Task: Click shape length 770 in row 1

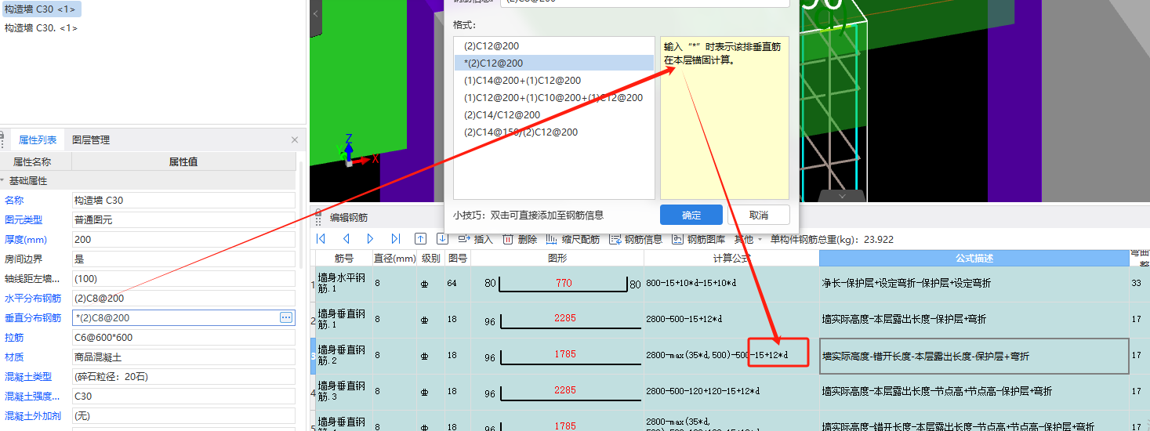Action: point(564,283)
